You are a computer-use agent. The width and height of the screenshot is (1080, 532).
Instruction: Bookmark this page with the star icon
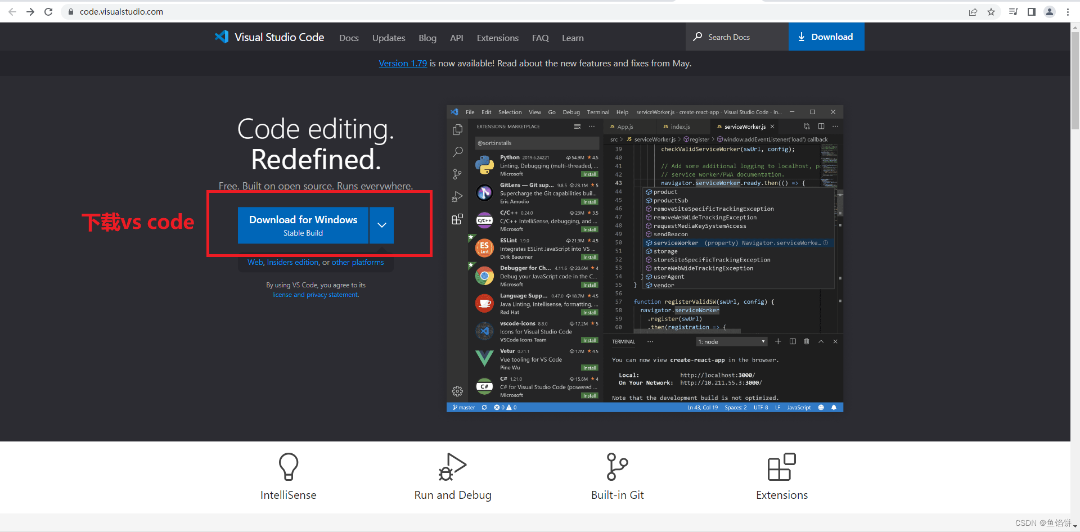[x=991, y=12]
